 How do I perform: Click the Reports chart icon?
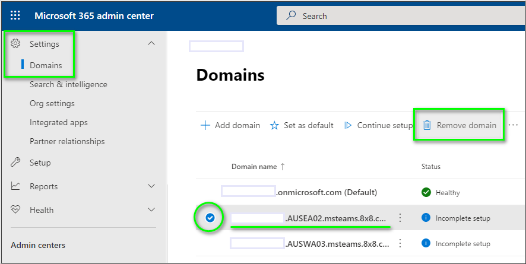(15, 186)
